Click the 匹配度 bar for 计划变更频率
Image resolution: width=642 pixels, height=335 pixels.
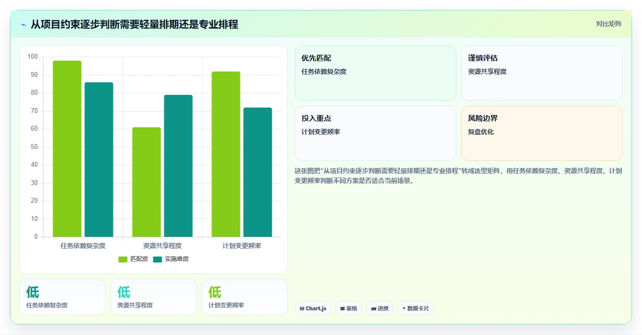[x=226, y=154]
